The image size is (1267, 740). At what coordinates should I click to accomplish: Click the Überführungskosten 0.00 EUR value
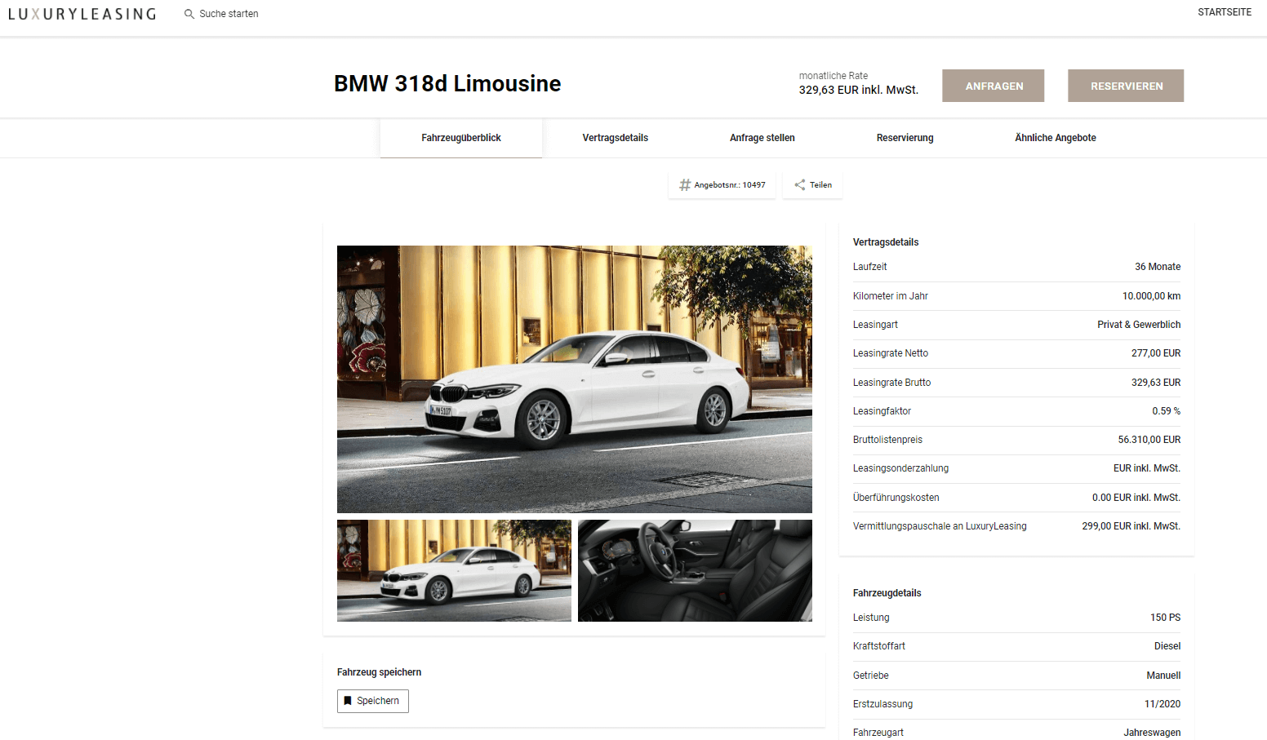1136,498
